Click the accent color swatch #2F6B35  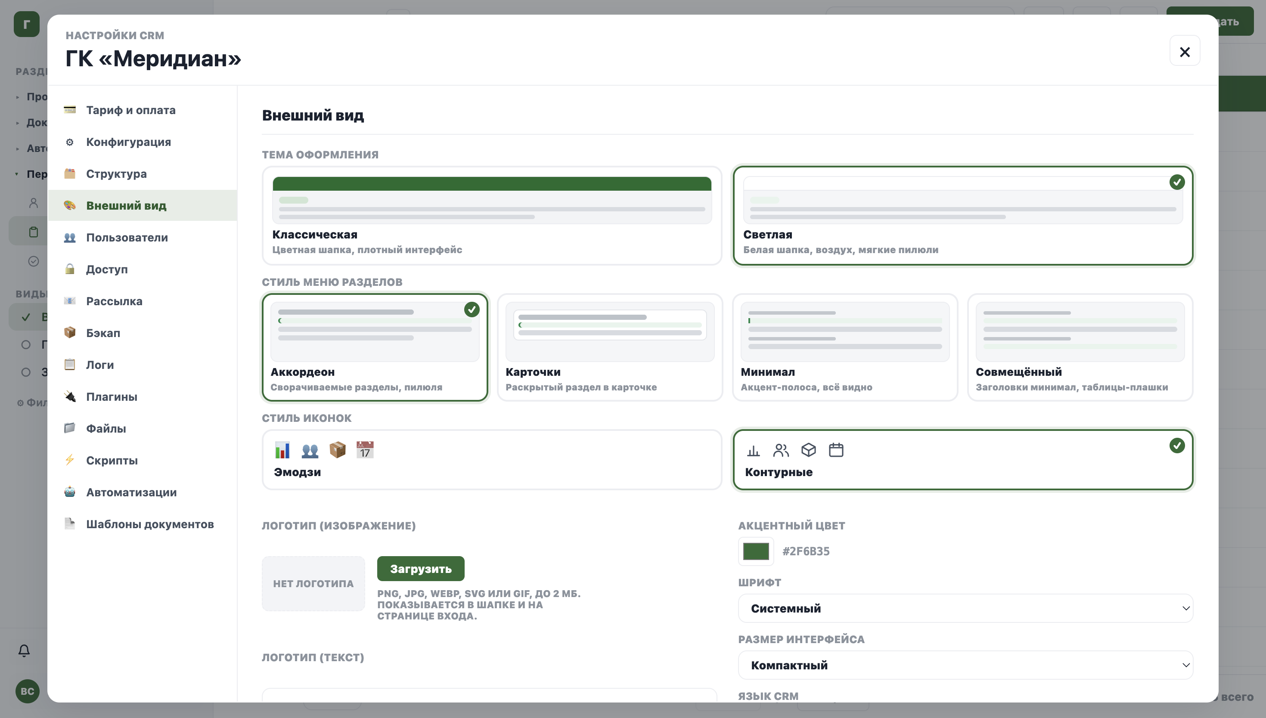coord(756,551)
